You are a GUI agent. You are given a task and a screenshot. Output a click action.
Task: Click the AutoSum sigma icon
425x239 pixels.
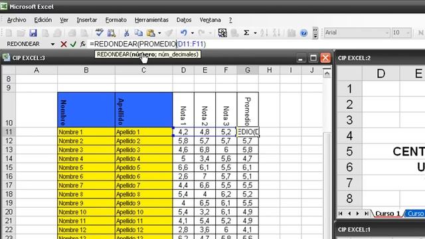point(246,33)
